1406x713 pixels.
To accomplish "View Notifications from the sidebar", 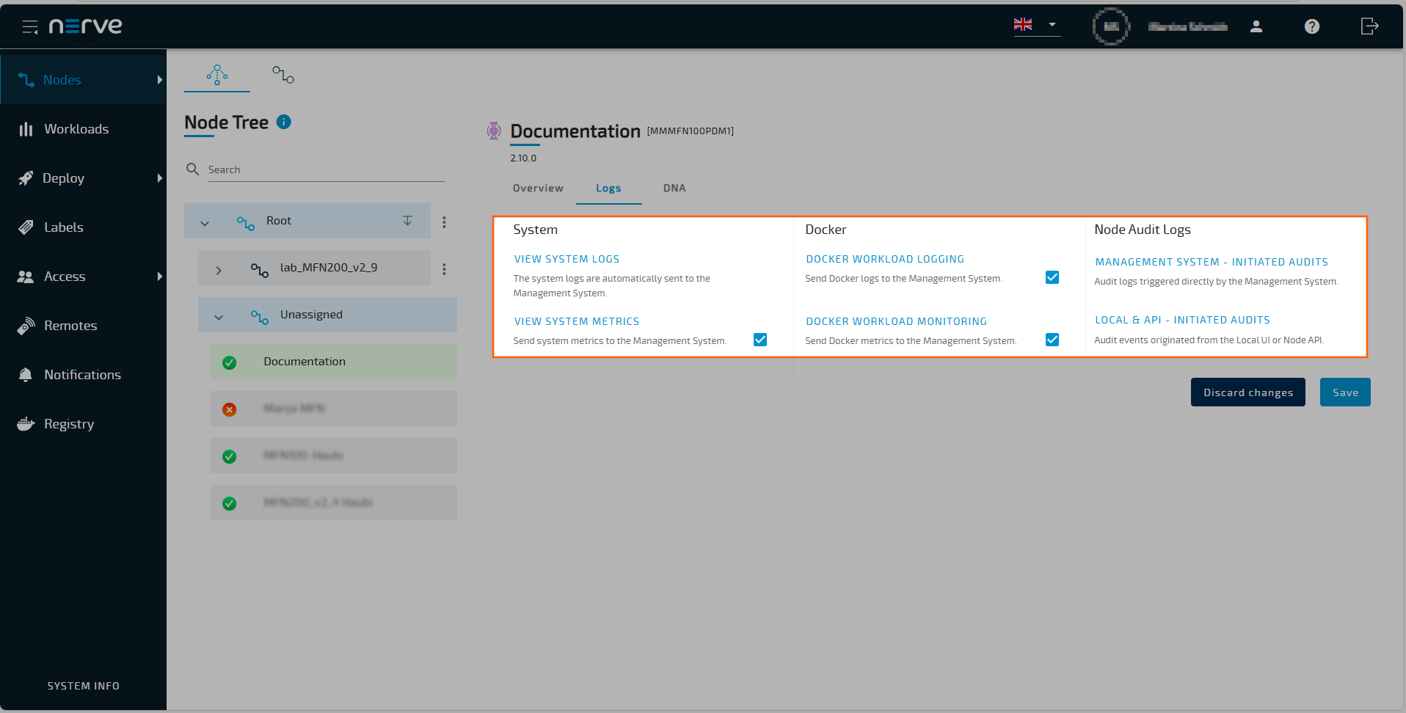I will [82, 375].
